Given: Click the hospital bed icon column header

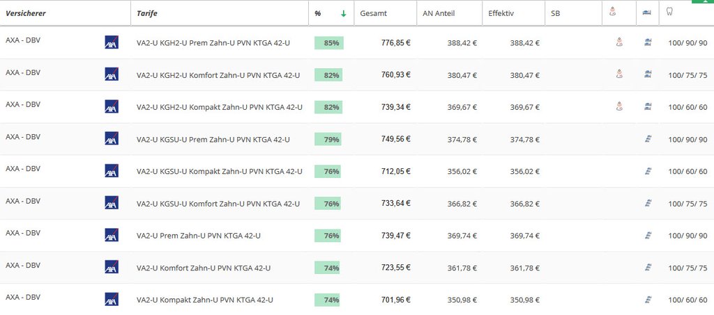Looking at the screenshot, I should coord(648,12).
